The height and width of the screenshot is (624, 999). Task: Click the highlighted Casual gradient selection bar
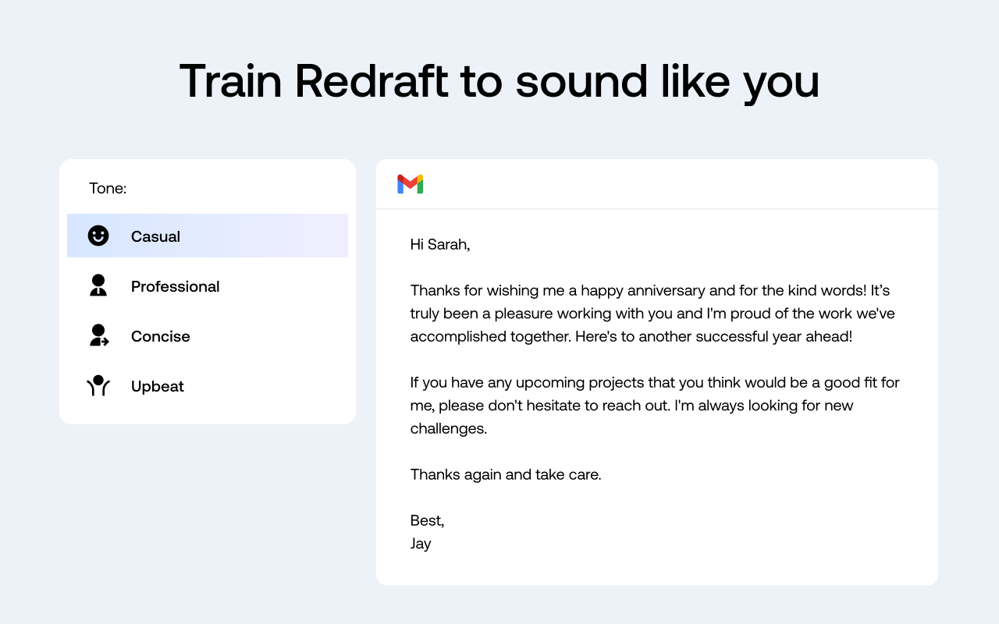pos(208,235)
